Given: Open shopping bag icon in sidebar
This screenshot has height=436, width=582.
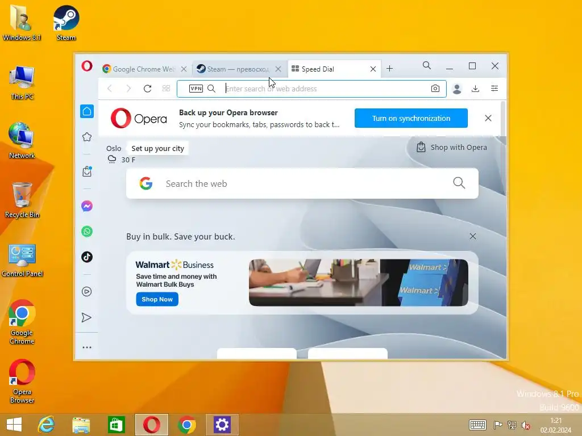Looking at the screenshot, I should pos(87,171).
